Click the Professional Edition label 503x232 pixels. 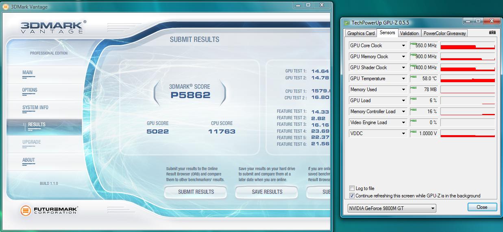tap(49, 53)
